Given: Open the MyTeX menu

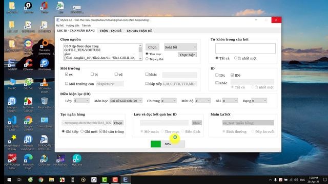Looking at the screenshot, I should pyautogui.click(x=60, y=26).
